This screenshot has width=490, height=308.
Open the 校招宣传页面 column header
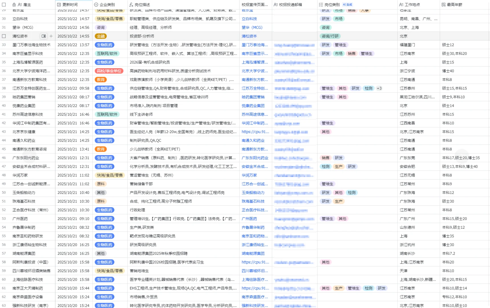click(256, 5)
